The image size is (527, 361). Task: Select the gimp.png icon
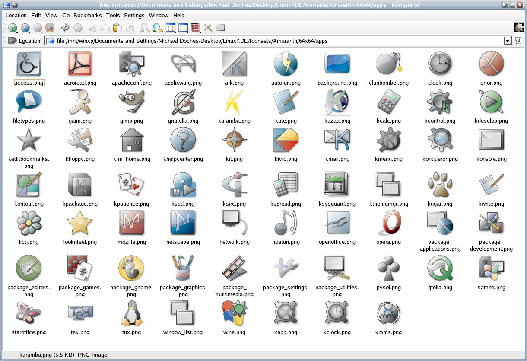coord(132,102)
